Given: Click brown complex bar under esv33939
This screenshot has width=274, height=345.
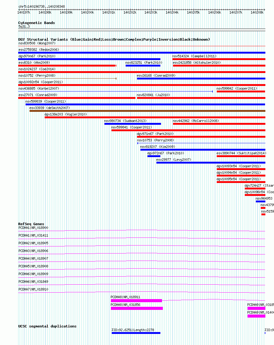Looking at the screenshot, I should pyautogui.click(x=147, y=111).
